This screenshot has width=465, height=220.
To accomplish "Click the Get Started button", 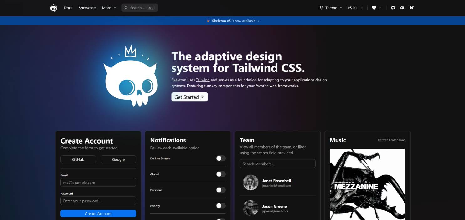I will coord(189,97).
